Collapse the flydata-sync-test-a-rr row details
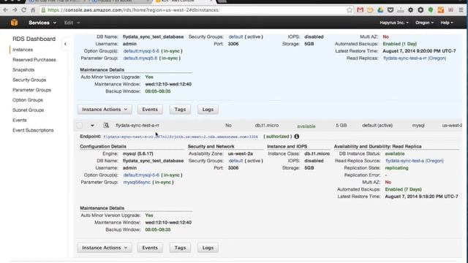The width and height of the screenshot is (468, 263). [x=92, y=126]
